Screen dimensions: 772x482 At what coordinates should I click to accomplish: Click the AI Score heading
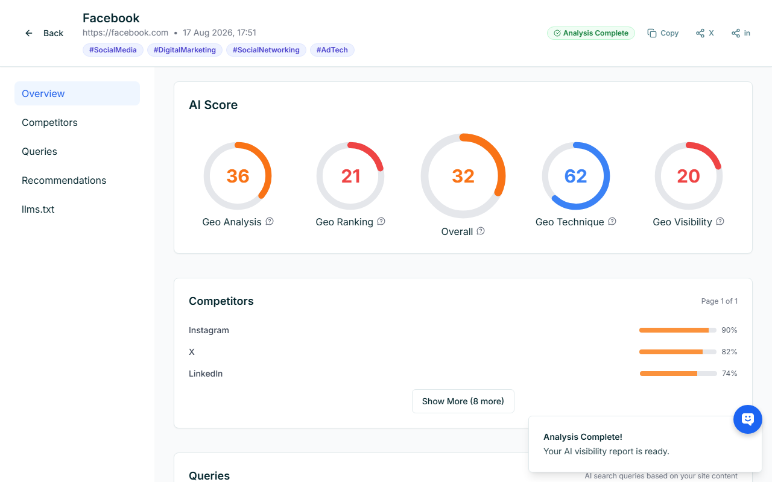coord(213,105)
